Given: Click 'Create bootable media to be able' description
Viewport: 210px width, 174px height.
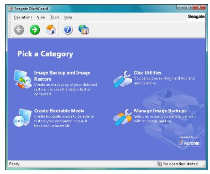Looking at the screenshot, I should tap(64, 121).
